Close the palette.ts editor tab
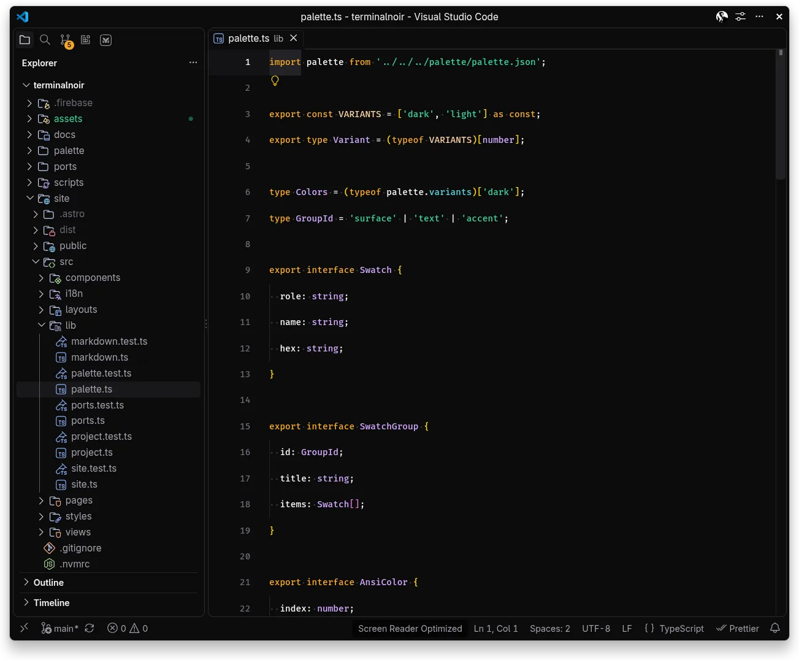 click(294, 38)
